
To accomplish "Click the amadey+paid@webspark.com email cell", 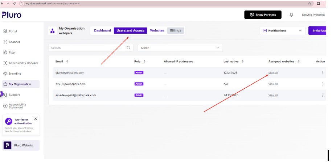I will click(75, 95).
